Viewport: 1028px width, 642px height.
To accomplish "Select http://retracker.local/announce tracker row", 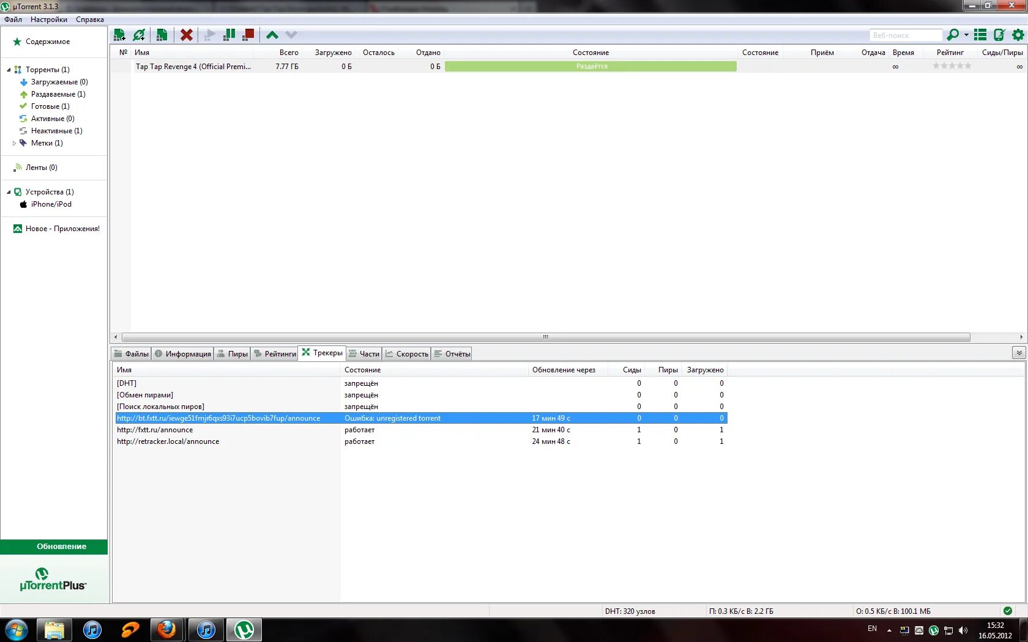I will click(421, 441).
